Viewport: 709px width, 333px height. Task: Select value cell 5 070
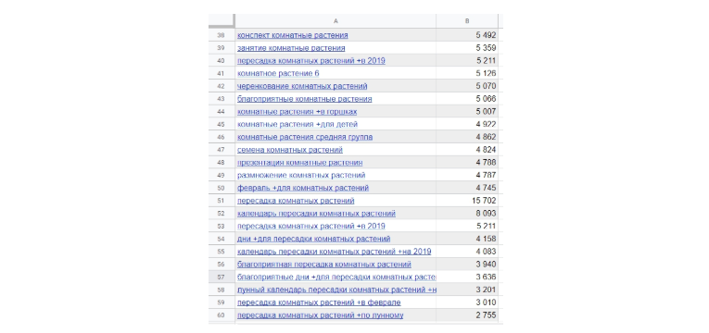tap(467, 86)
